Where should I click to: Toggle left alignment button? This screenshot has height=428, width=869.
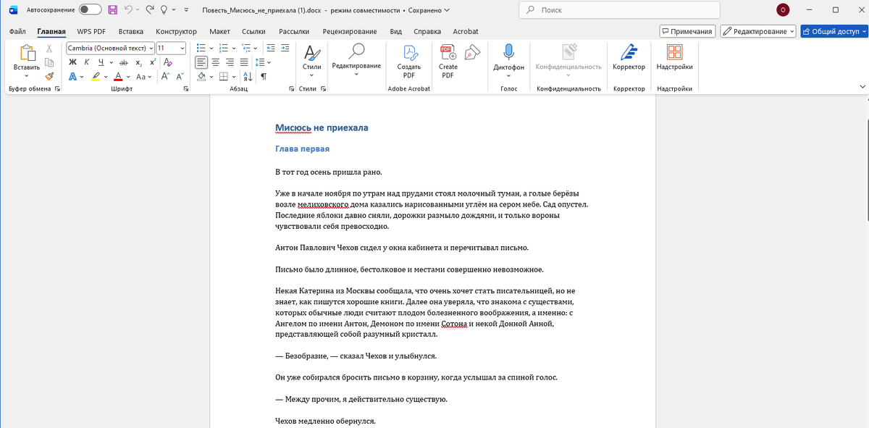coord(201,62)
